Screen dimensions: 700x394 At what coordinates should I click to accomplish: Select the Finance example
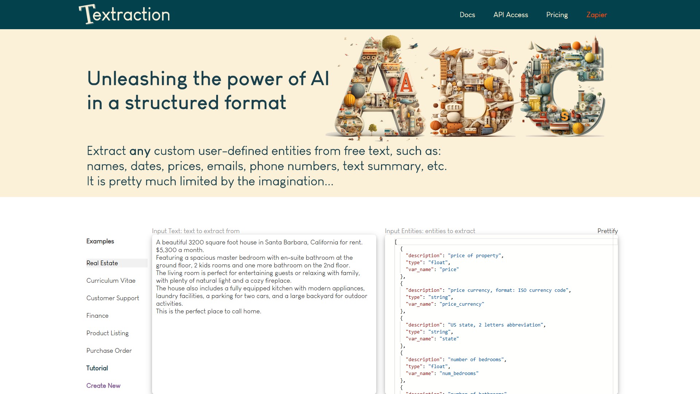tap(97, 316)
